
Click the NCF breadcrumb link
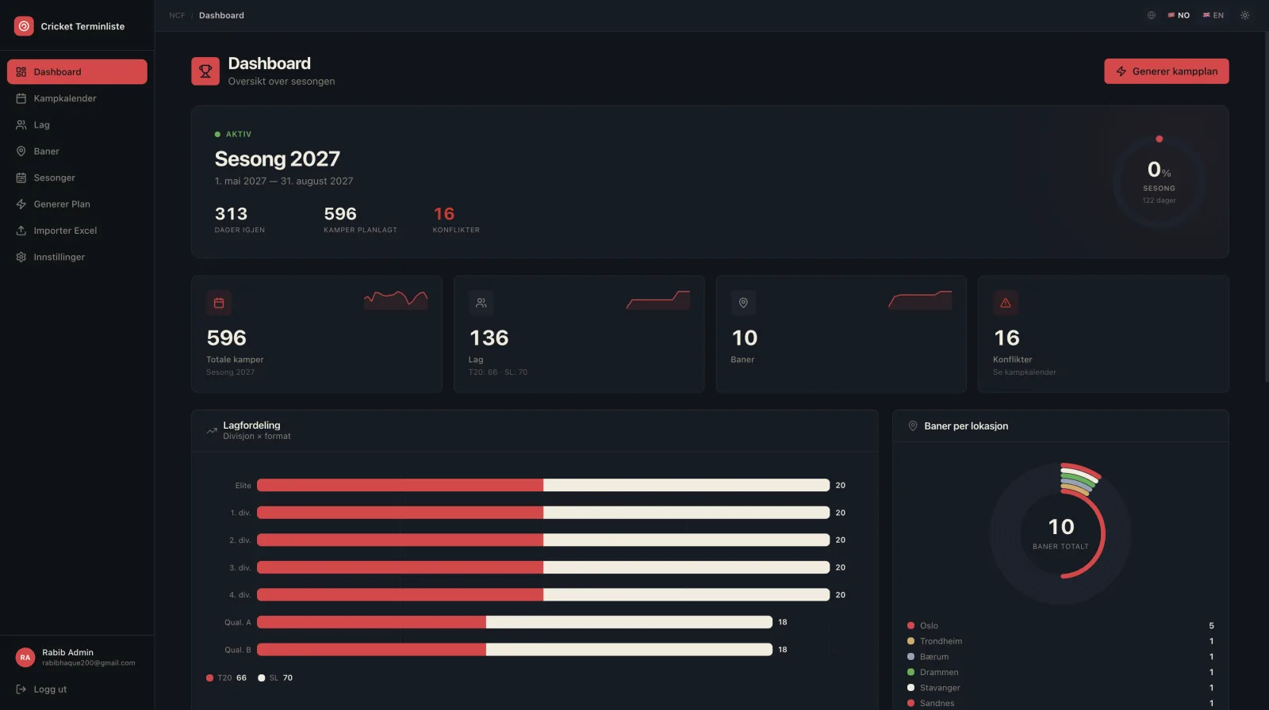tap(177, 15)
